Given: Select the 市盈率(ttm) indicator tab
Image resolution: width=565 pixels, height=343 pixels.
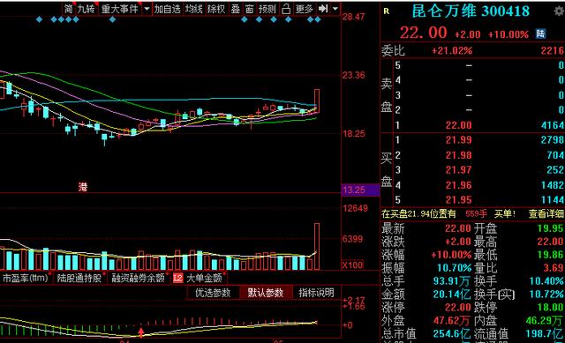Looking at the screenshot, I should [x=26, y=278].
